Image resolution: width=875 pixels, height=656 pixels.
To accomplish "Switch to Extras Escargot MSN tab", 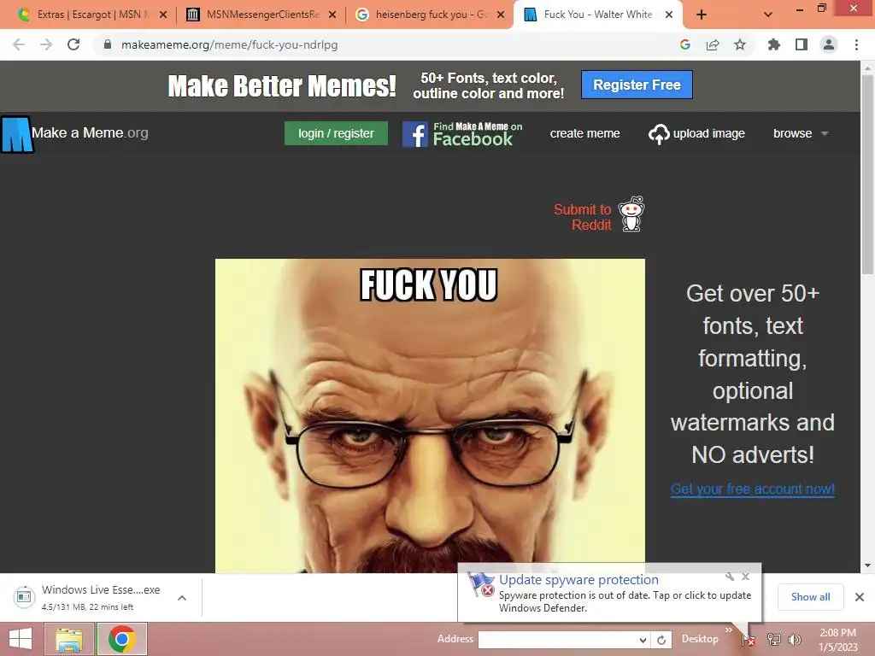I will coord(89,15).
